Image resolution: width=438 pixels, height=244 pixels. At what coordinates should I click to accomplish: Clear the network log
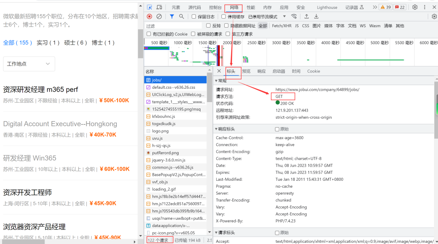(x=159, y=17)
